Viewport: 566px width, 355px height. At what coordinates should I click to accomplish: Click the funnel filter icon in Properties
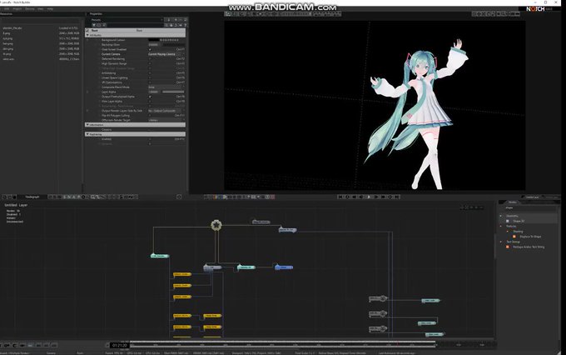[94, 25]
